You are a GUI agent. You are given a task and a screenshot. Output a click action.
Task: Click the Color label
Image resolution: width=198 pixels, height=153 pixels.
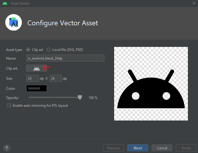(11, 89)
